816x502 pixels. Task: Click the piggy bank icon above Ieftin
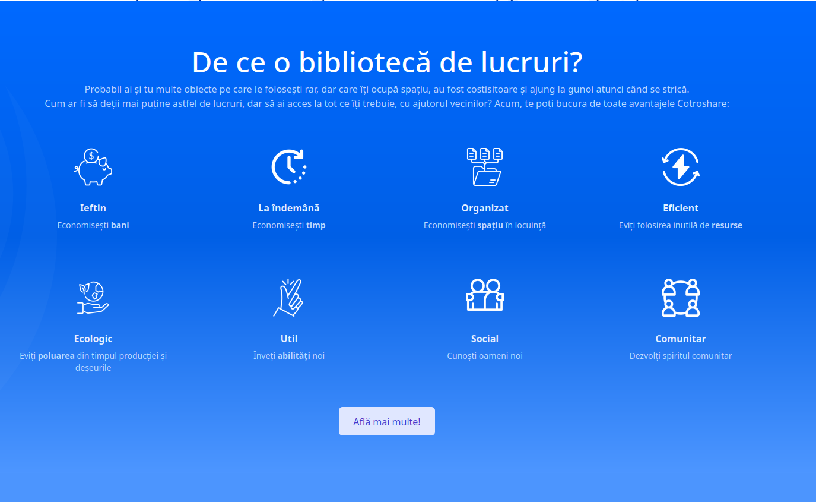tap(93, 167)
